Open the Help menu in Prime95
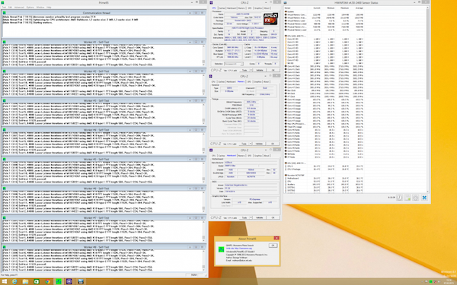Viewport: 457px width, 285px height. coord(49,7)
